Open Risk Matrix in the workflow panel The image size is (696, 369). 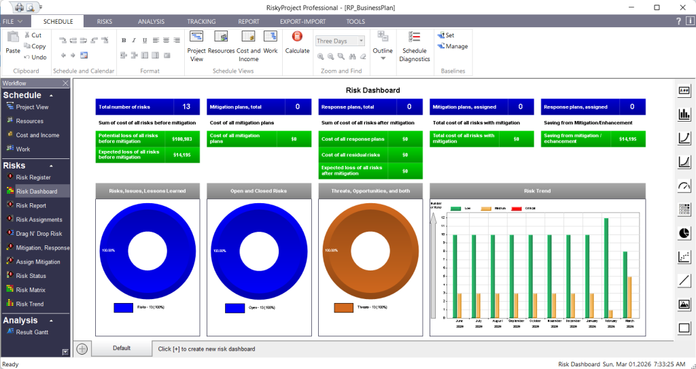31,290
